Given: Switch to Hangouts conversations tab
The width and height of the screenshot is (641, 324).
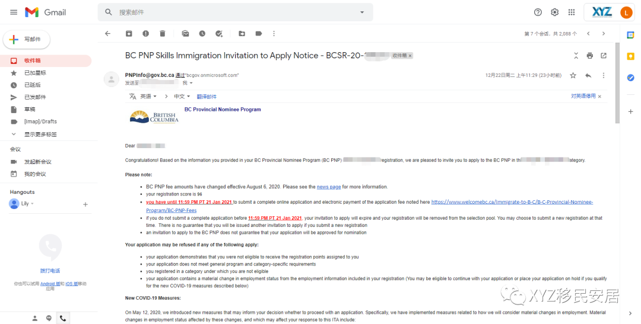Looking at the screenshot, I should tap(49, 318).
